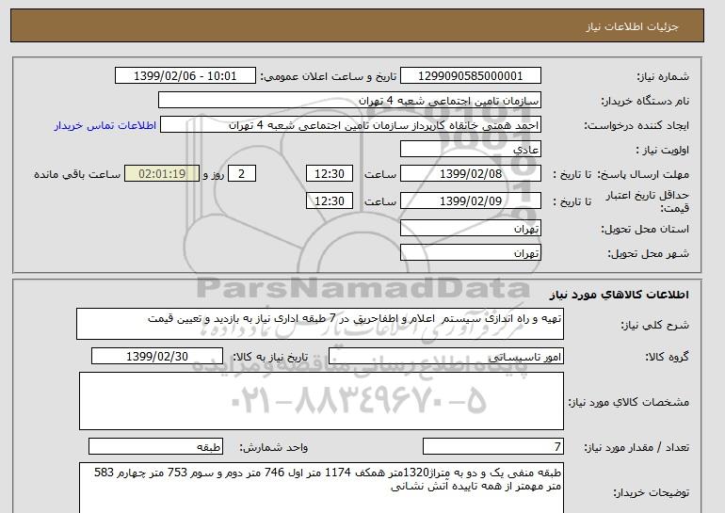This screenshot has width=725, height=513.
Task: Click the توضیحات خریدار label
Action: coord(651,492)
